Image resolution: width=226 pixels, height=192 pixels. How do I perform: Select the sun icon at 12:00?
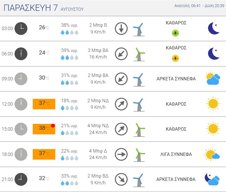213,104
